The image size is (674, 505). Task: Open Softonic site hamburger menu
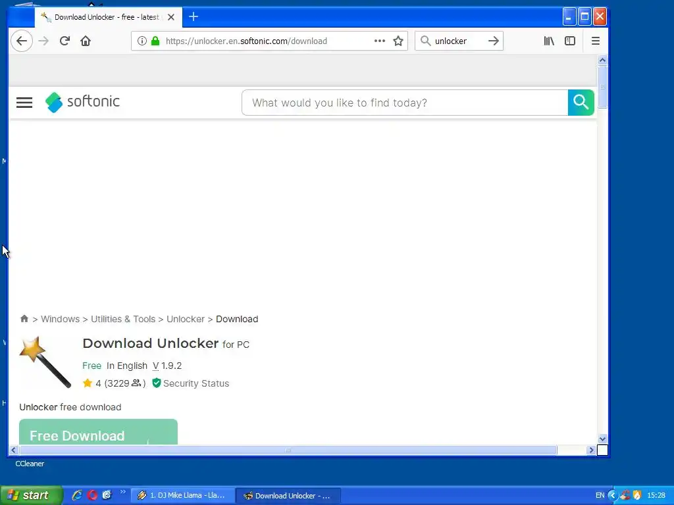[24, 102]
